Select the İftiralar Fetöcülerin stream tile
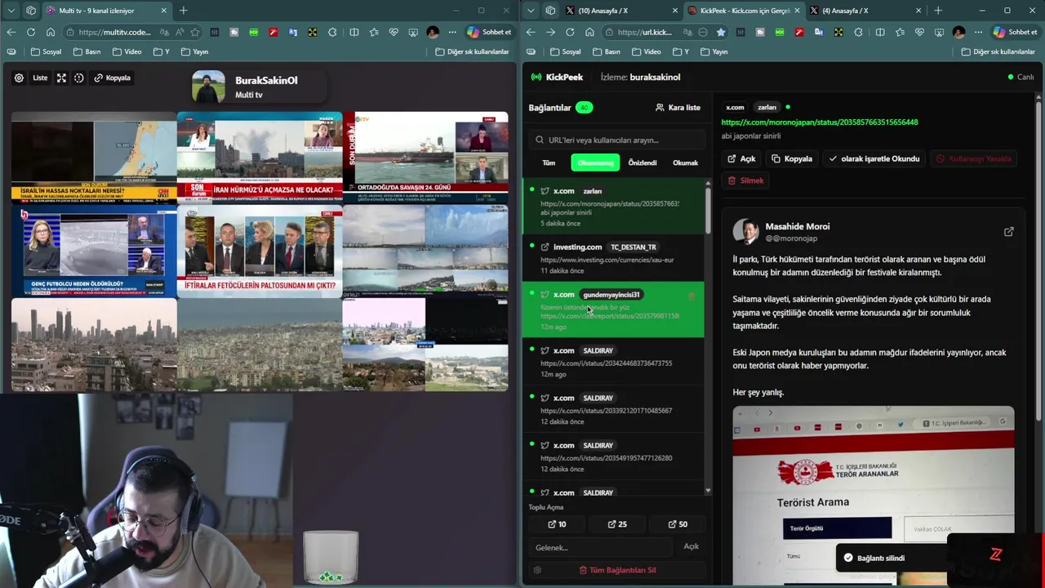This screenshot has width=1045, height=588. pos(260,251)
